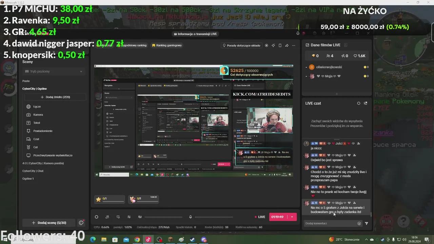Image resolution: width=434 pixels, height=244 pixels.
Task: Open File Explorer in taskbar
Action: pyautogui.click(x=104, y=240)
